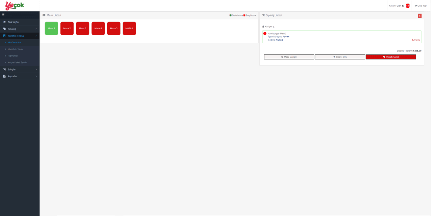
Task: Click the Kasiyer yiğit user name
Action: [x=395, y=6]
